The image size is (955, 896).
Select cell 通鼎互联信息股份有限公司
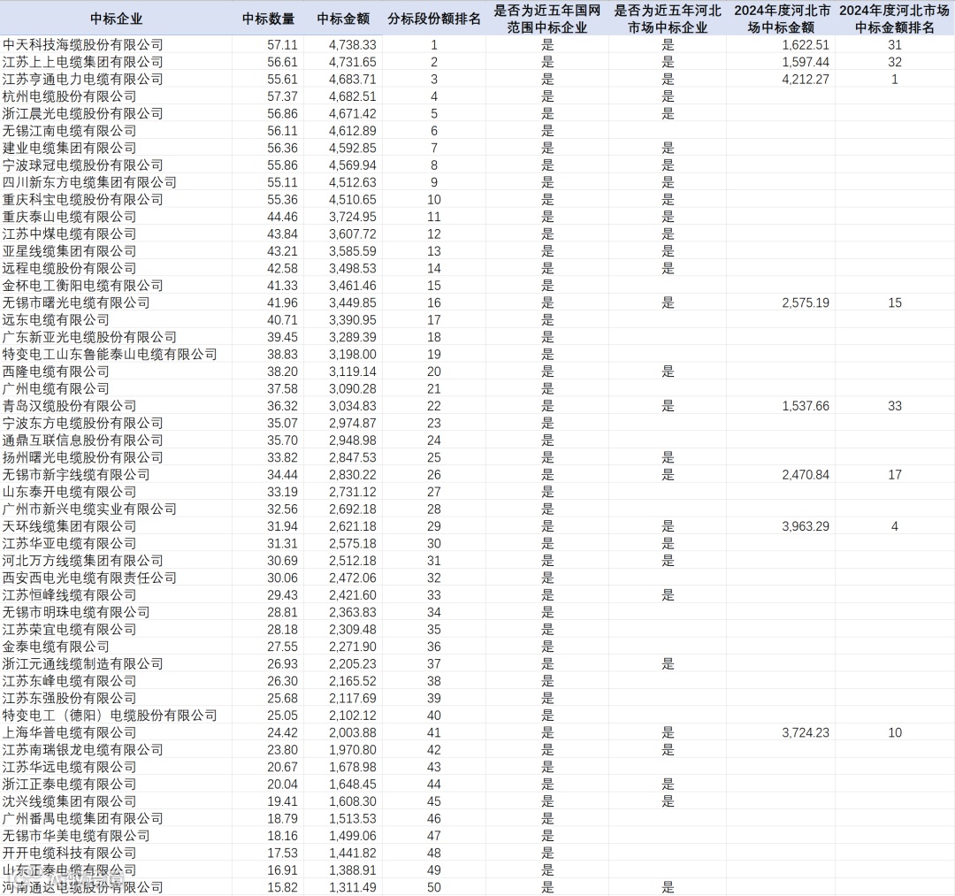83,440
